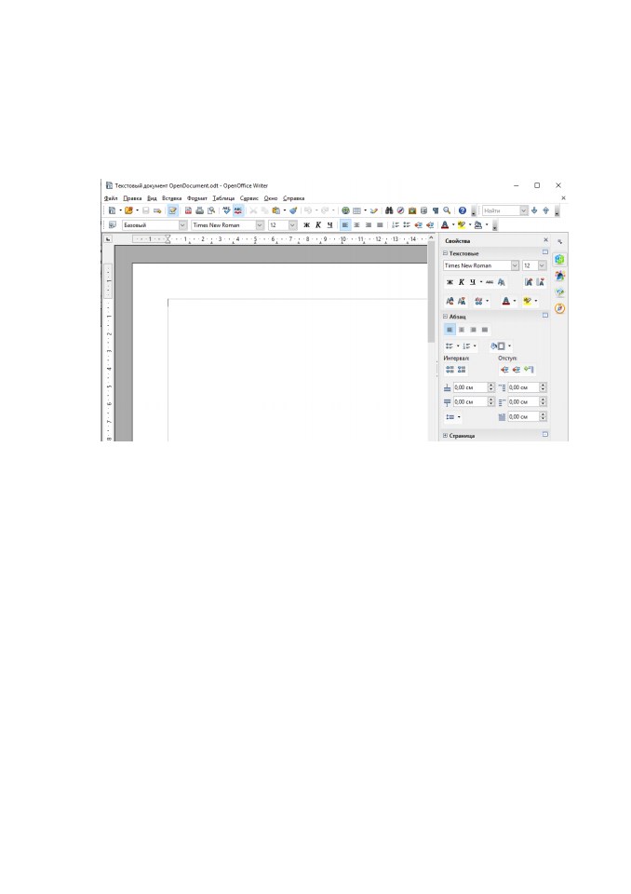Open paragraph style dropdown showing Базовый

[183, 225]
